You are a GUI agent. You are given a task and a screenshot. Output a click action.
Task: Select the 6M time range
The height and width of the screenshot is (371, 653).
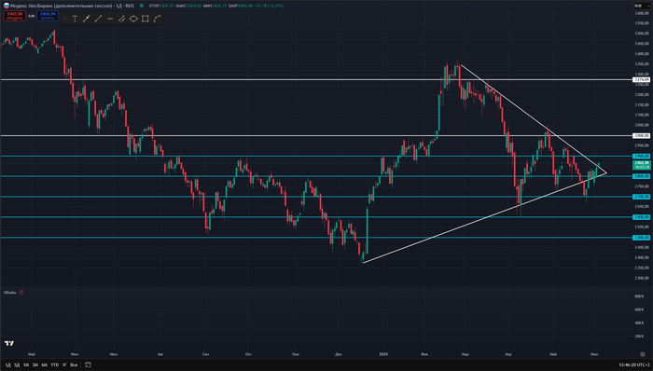pyautogui.click(x=44, y=364)
